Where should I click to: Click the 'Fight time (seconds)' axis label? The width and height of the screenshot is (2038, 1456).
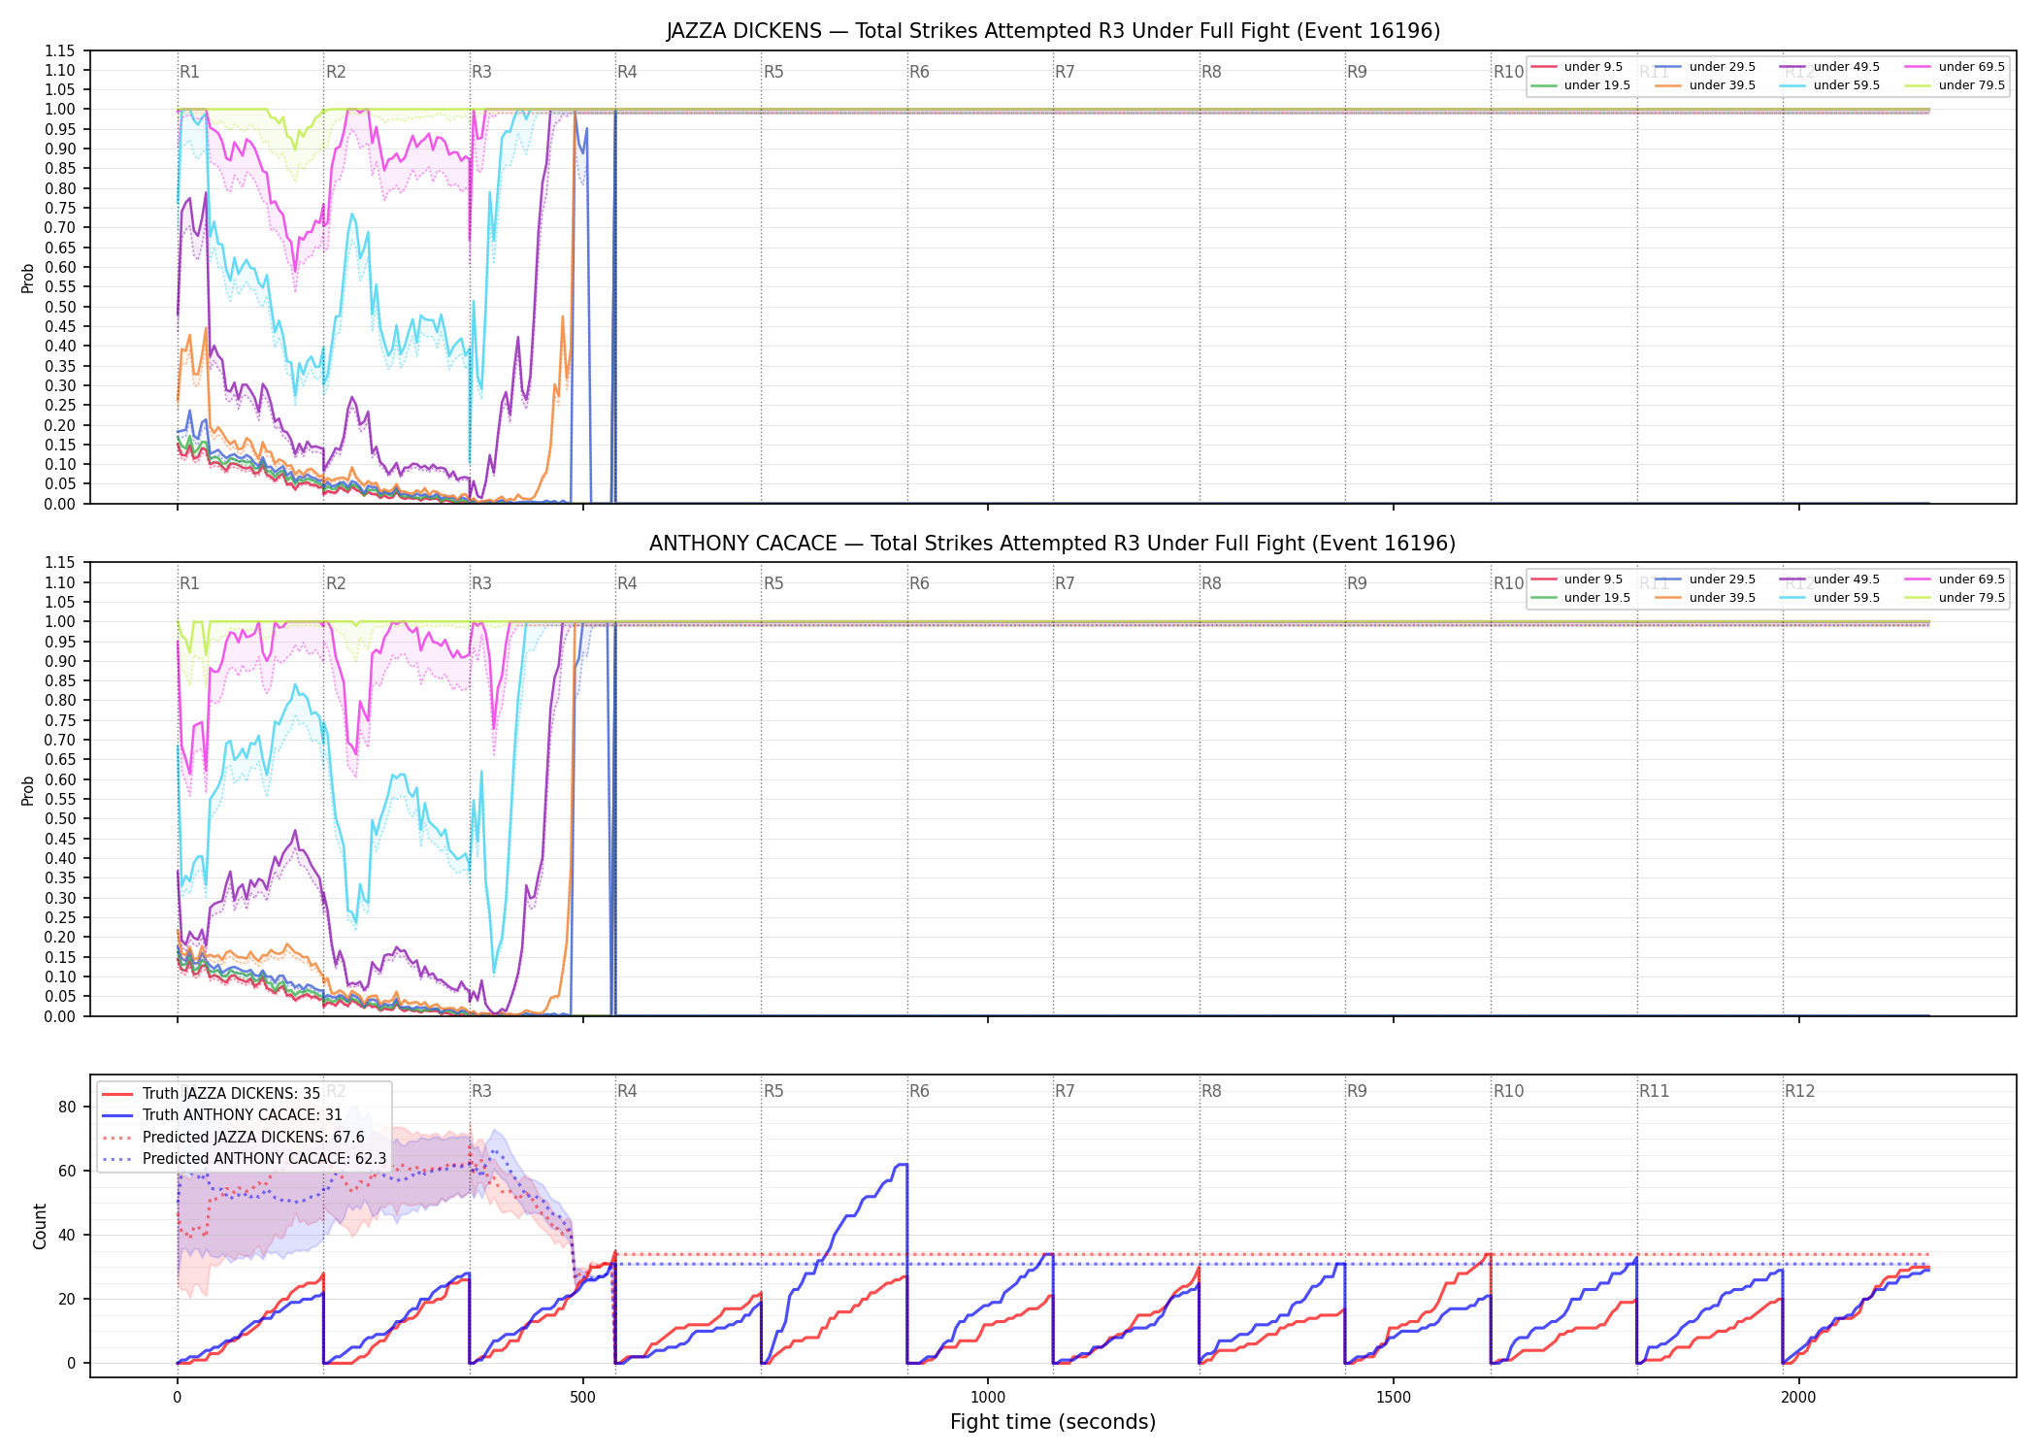point(1053,1422)
